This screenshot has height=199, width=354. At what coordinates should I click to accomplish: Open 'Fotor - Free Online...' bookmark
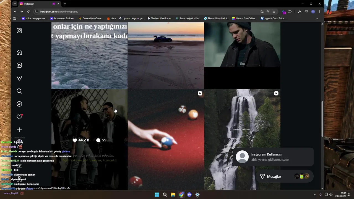pyautogui.click(x=244, y=19)
